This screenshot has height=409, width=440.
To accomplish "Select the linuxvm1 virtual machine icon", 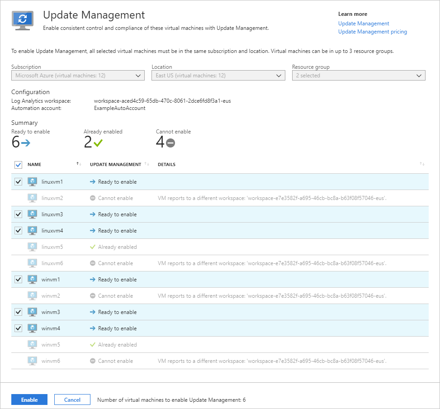I will point(32,181).
